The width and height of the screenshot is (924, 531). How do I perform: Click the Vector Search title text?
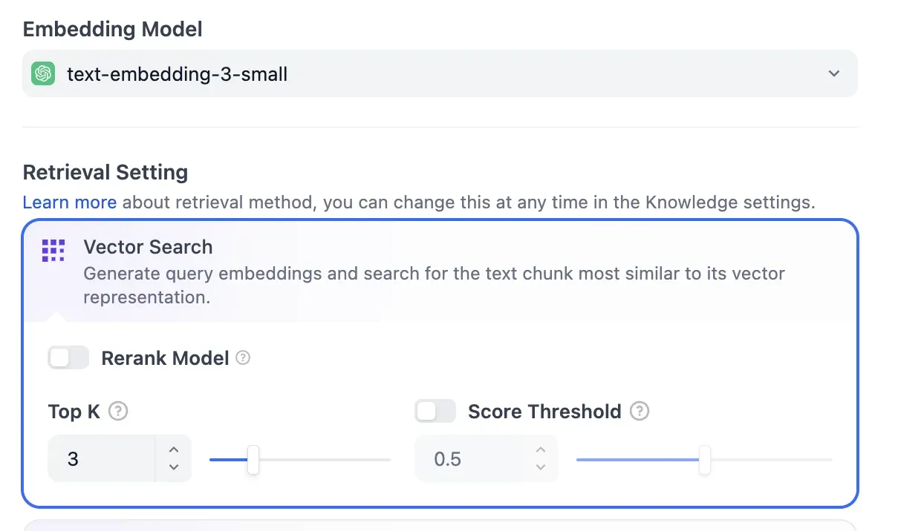[x=148, y=247]
